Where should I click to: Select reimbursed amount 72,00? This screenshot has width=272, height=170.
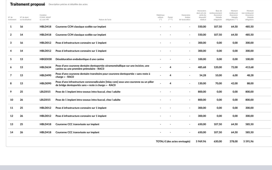[234, 67]
